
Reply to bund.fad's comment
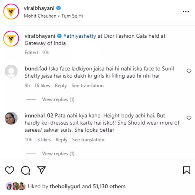(x=61, y=86)
